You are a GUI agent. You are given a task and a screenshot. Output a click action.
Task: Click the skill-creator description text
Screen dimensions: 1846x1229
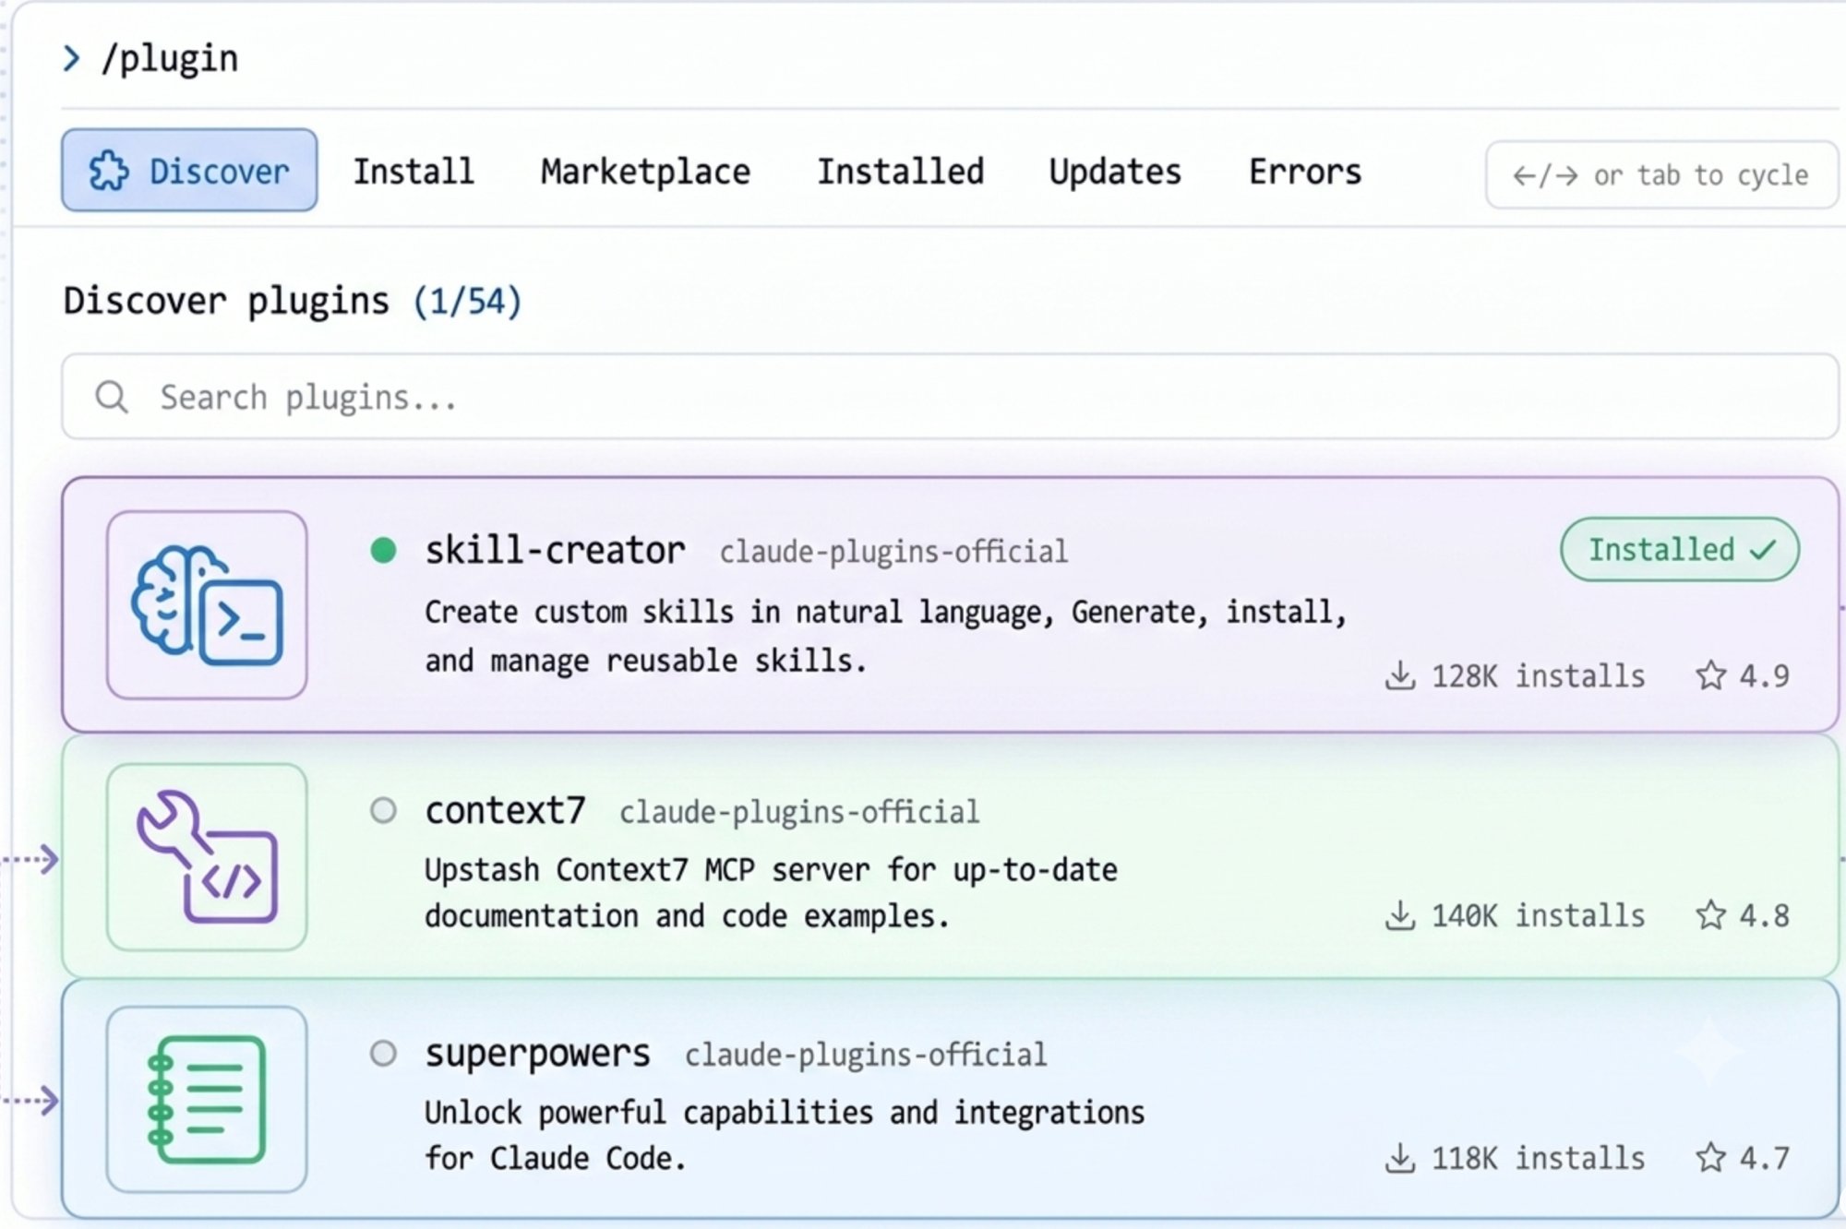pos(886,637)
